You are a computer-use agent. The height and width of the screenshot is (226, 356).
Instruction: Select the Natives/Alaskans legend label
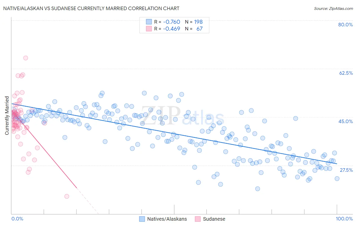[167, 219]
